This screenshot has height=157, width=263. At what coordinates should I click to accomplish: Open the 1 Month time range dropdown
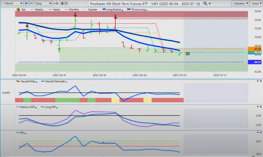click(x=12, y=4)
